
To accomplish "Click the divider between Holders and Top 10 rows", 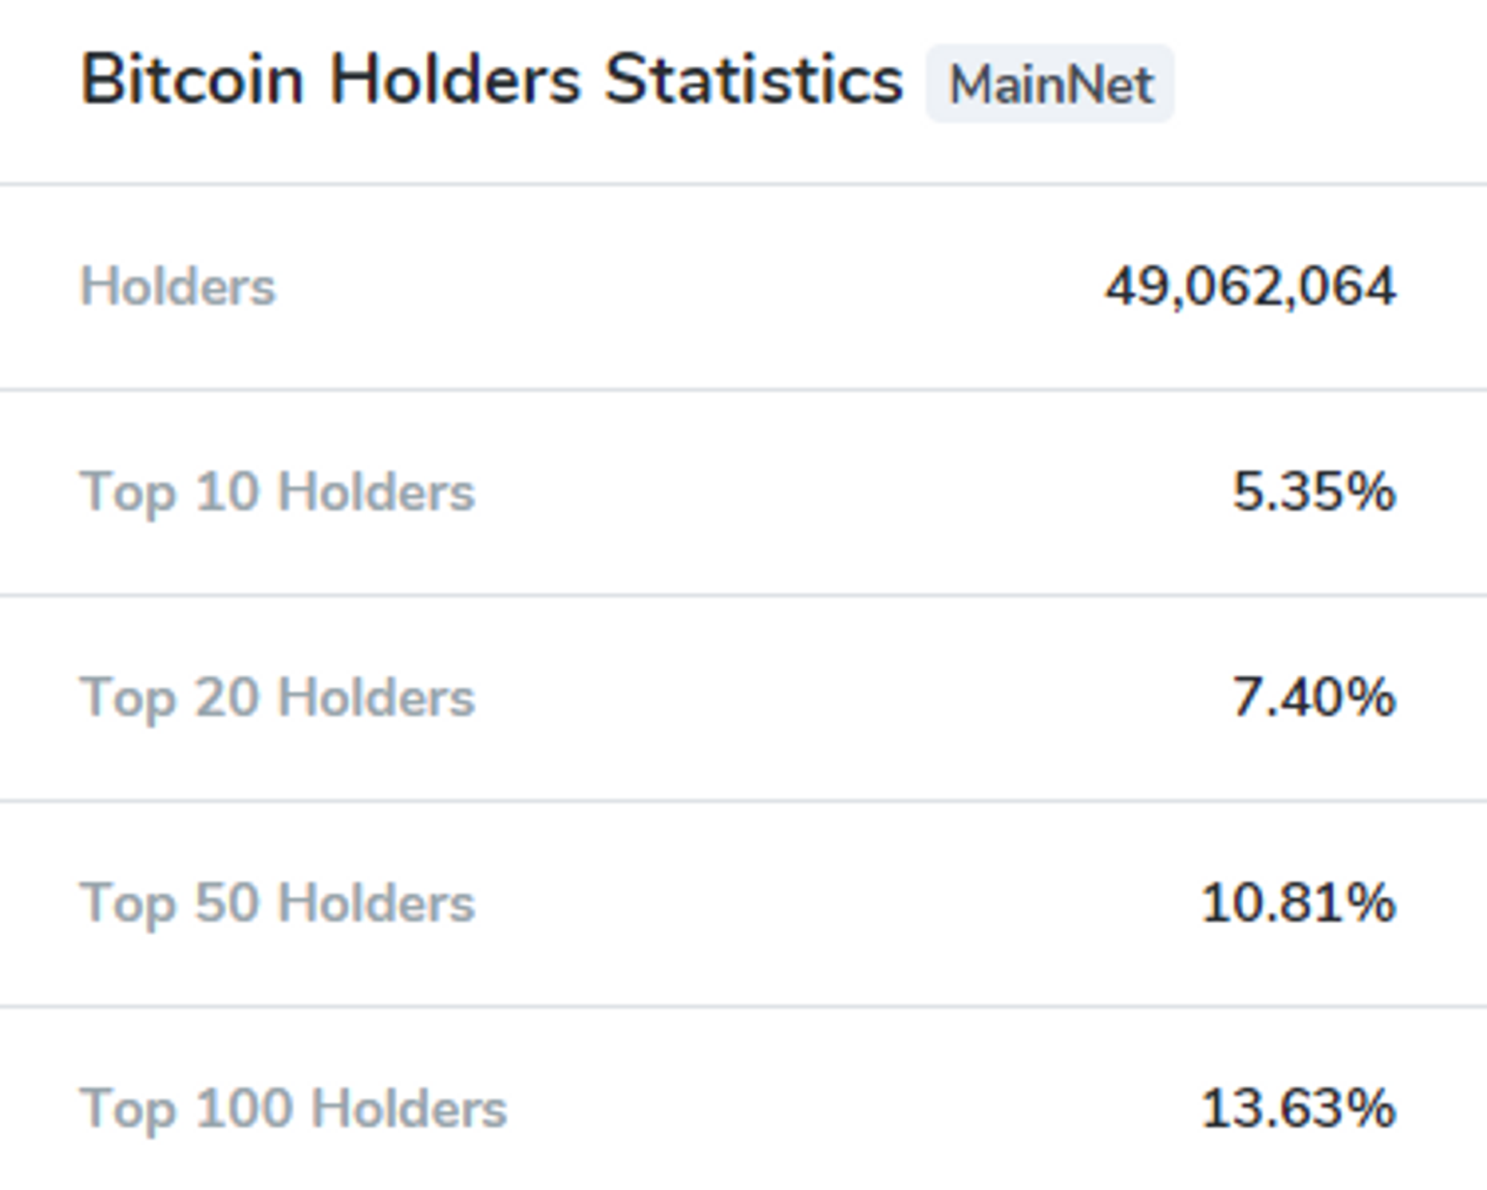I will click(x=743, y=389).
